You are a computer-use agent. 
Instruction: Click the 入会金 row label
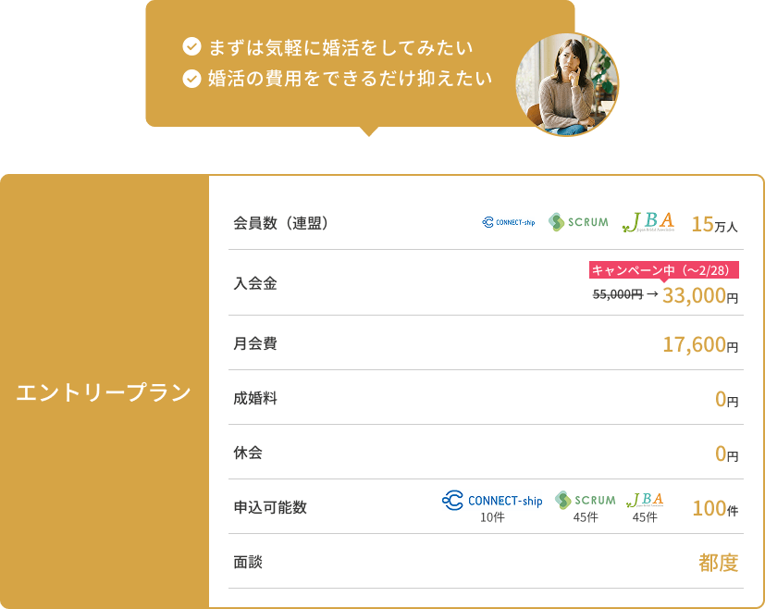coord(255,283)
